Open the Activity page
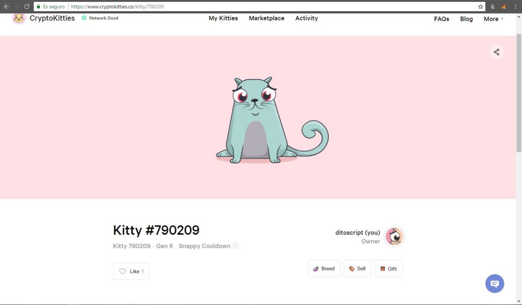This screenshot has height=305, width=522. coord(306,18)
